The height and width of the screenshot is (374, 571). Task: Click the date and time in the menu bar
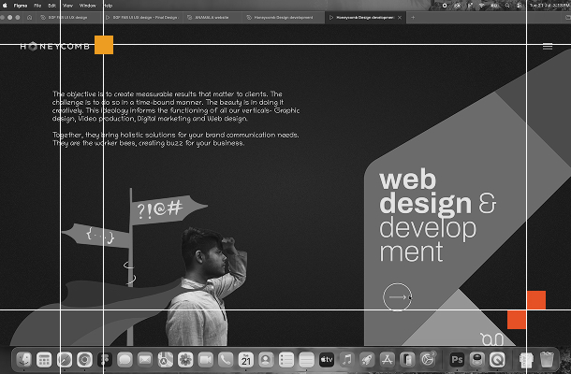click(549, 6)
